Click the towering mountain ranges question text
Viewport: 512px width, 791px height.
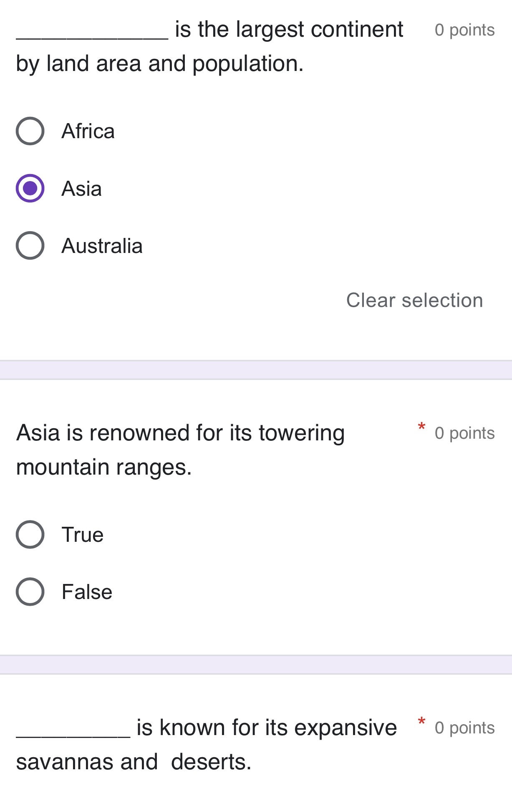pyautogui.click(x=180, y=450)
